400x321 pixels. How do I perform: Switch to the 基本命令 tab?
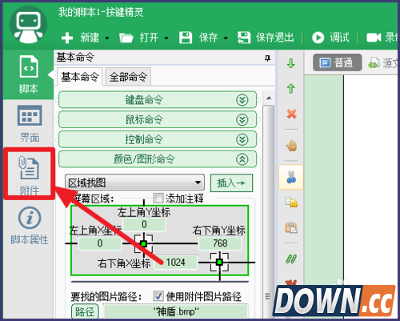pyautogui.click(x=80, y=77)
